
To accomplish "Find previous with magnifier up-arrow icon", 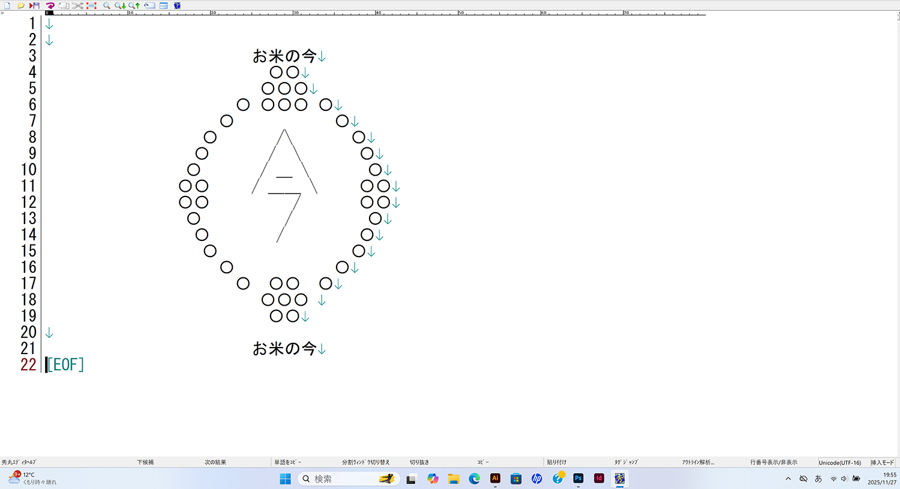I will pyautogui.click(x=134, y=5).
